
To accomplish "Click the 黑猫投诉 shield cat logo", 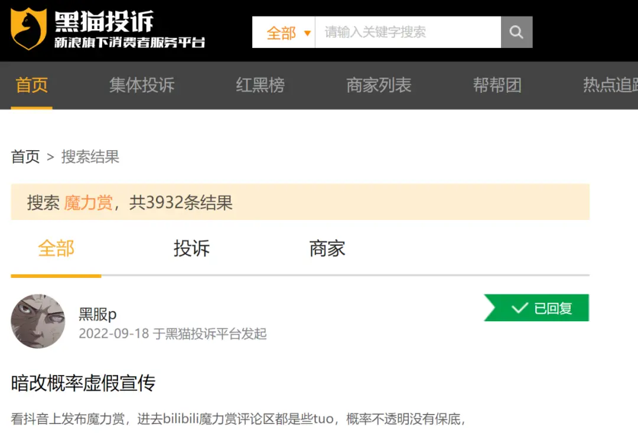I will (28, 29).
